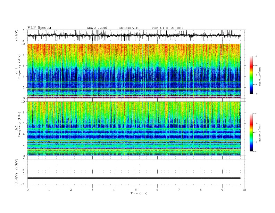Click the ch.1 colorbar log(PSD) label
The width and height of the screenshot is (275, 213).
(260, 76)
